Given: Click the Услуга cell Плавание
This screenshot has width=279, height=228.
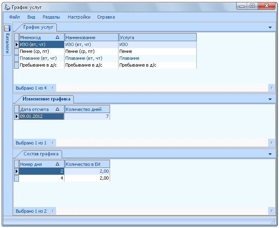Looking at the screenshot, I should pos(158,58).
